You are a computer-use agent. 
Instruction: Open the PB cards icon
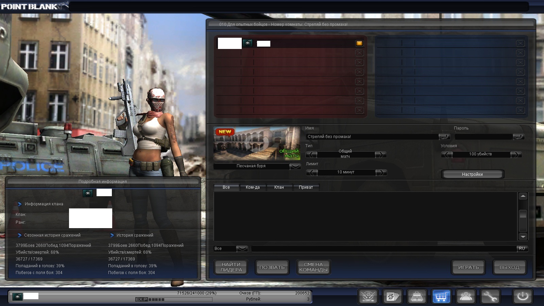click(x=392, y=297)
